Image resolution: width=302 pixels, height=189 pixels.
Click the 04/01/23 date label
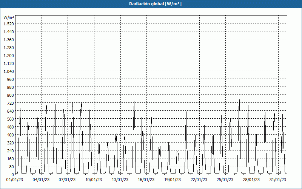coord(41,180)
